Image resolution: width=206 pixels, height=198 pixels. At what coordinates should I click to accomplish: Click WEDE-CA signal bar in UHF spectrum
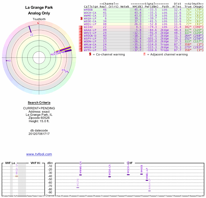pos(110,177)
